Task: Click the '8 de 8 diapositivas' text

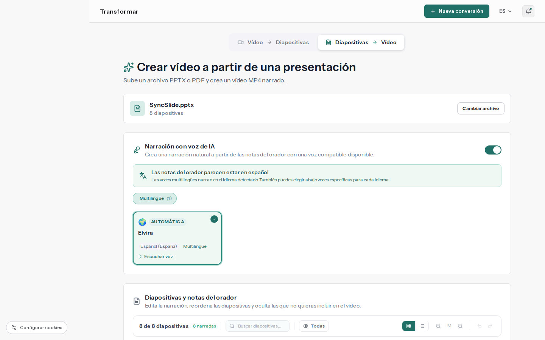Action: click(163, 326)
